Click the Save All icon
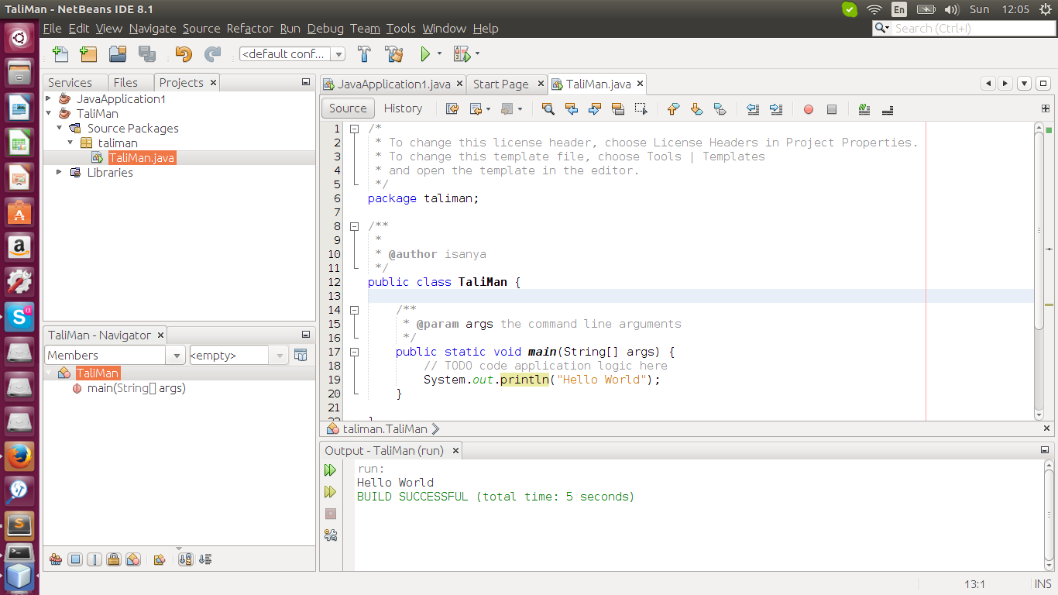This screenshot has height=595, width=1058. [x=146, y=54]
